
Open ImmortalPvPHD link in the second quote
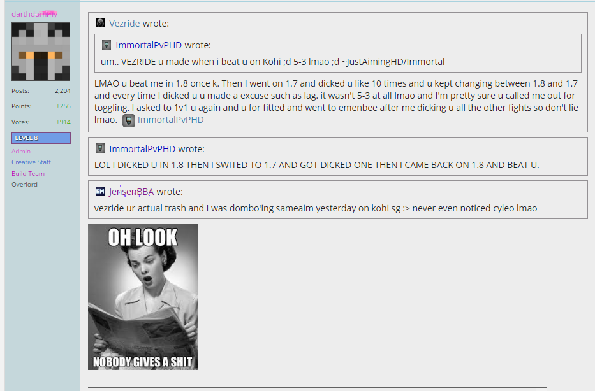pyautogui.click(x=142, y=149)
